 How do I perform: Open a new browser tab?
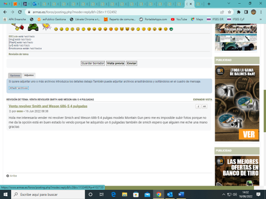(x=209, y=4)
